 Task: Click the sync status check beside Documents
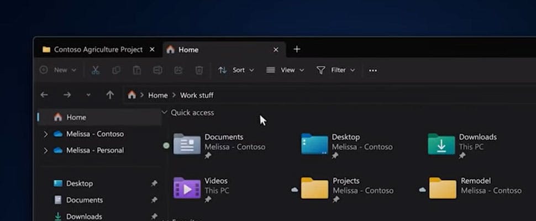[166, 146]
